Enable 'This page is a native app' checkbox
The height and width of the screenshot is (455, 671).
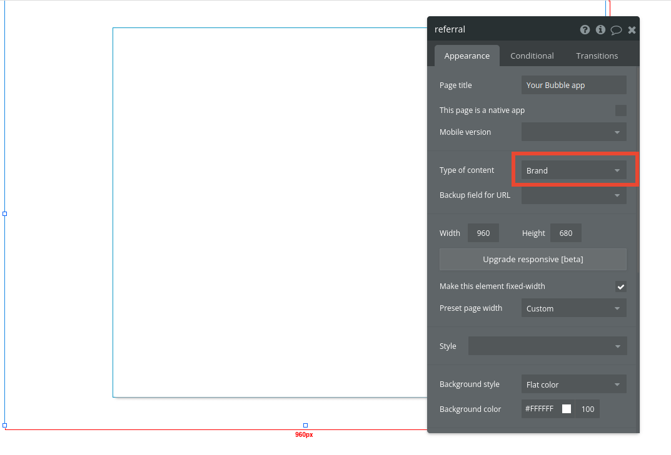coord(620,110)
